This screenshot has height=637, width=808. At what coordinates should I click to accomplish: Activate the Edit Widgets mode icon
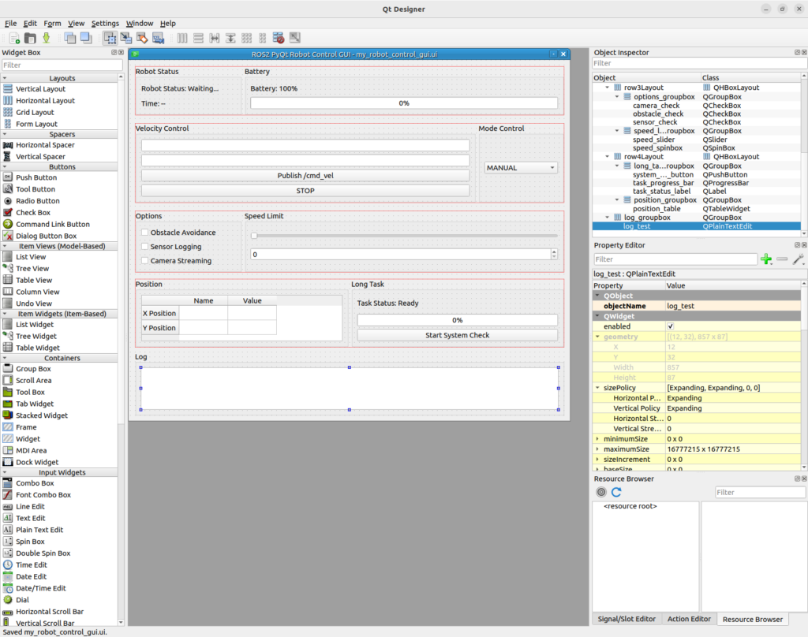coord(110,38)
